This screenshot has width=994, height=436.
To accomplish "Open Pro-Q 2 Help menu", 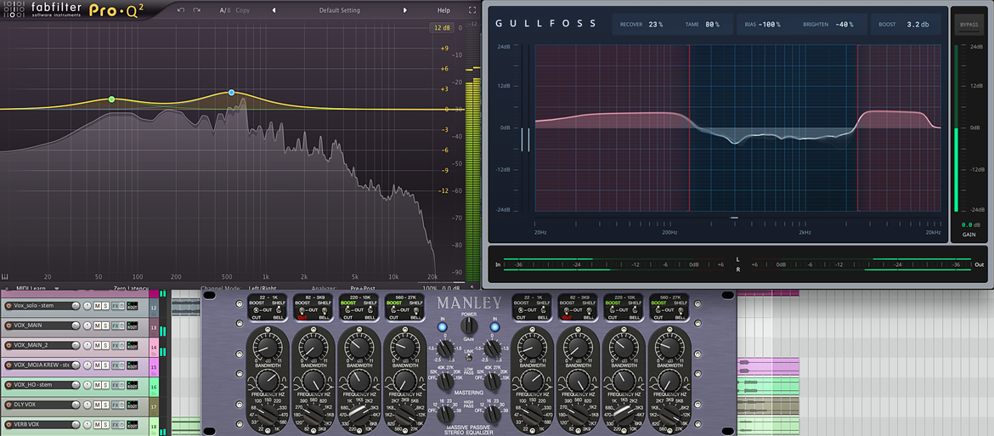I will [x=443, y=10].
